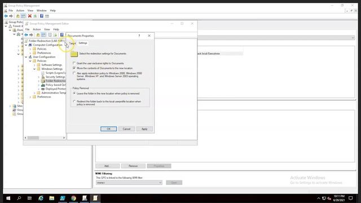The image size is (361, 203).
Task: Select Redirect the folder back to local userprofile
Action: [x=74, y=101]
